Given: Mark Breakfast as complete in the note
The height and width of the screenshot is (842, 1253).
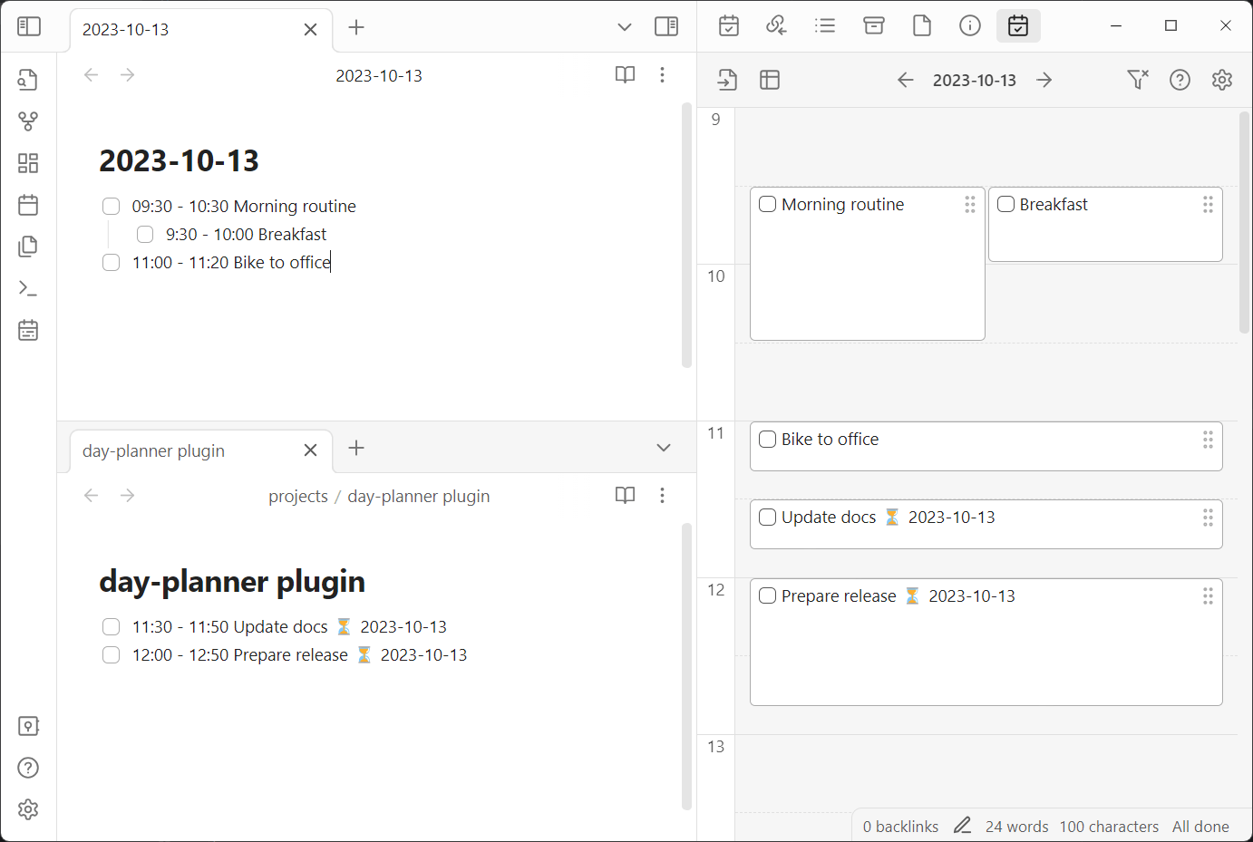Looking at the screenshot, I should pyautogui.click(x=145, y=234).
